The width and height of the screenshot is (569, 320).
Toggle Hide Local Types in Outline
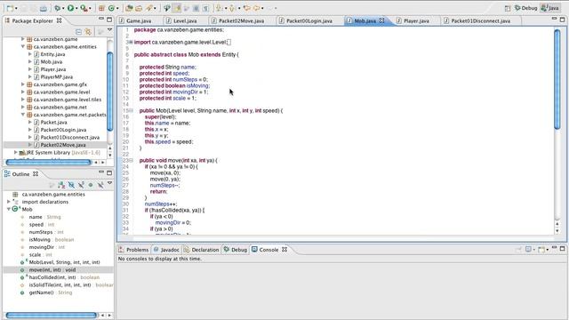100,186
